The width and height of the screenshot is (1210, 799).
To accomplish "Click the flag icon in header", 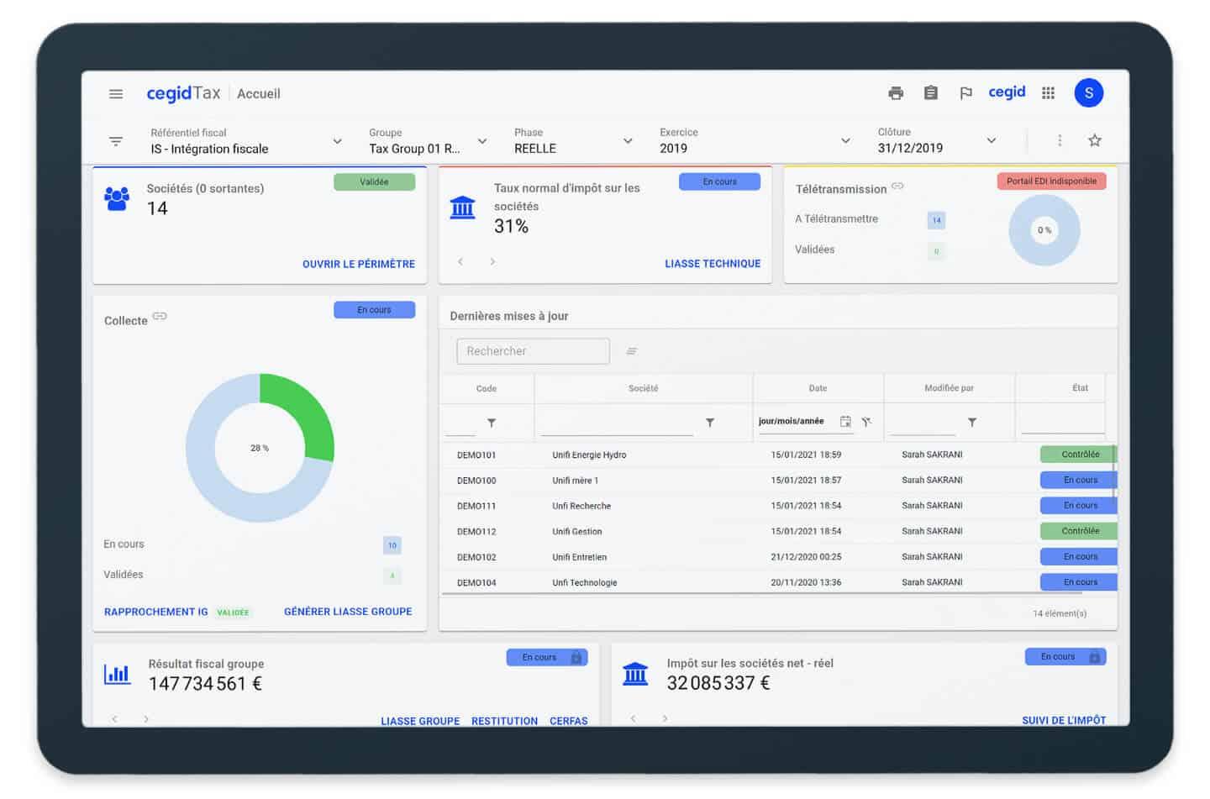I will point(965,93).
